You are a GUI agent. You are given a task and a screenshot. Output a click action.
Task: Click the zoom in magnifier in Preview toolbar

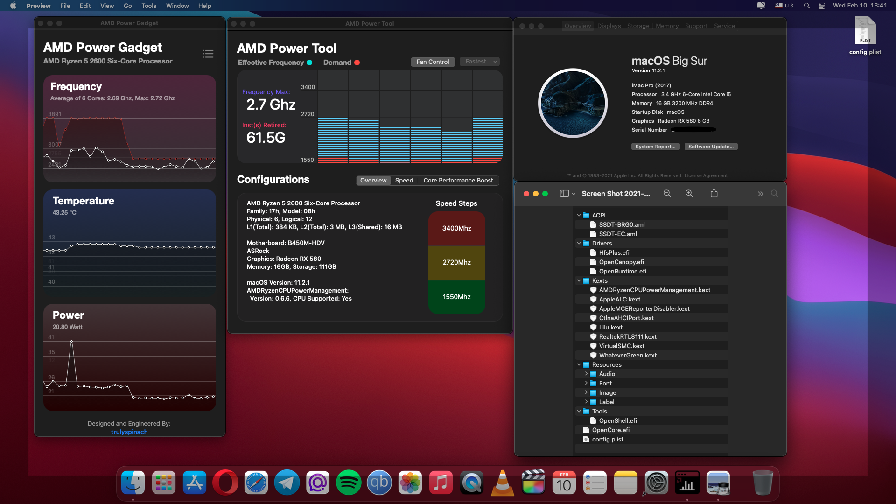(689, 193)
